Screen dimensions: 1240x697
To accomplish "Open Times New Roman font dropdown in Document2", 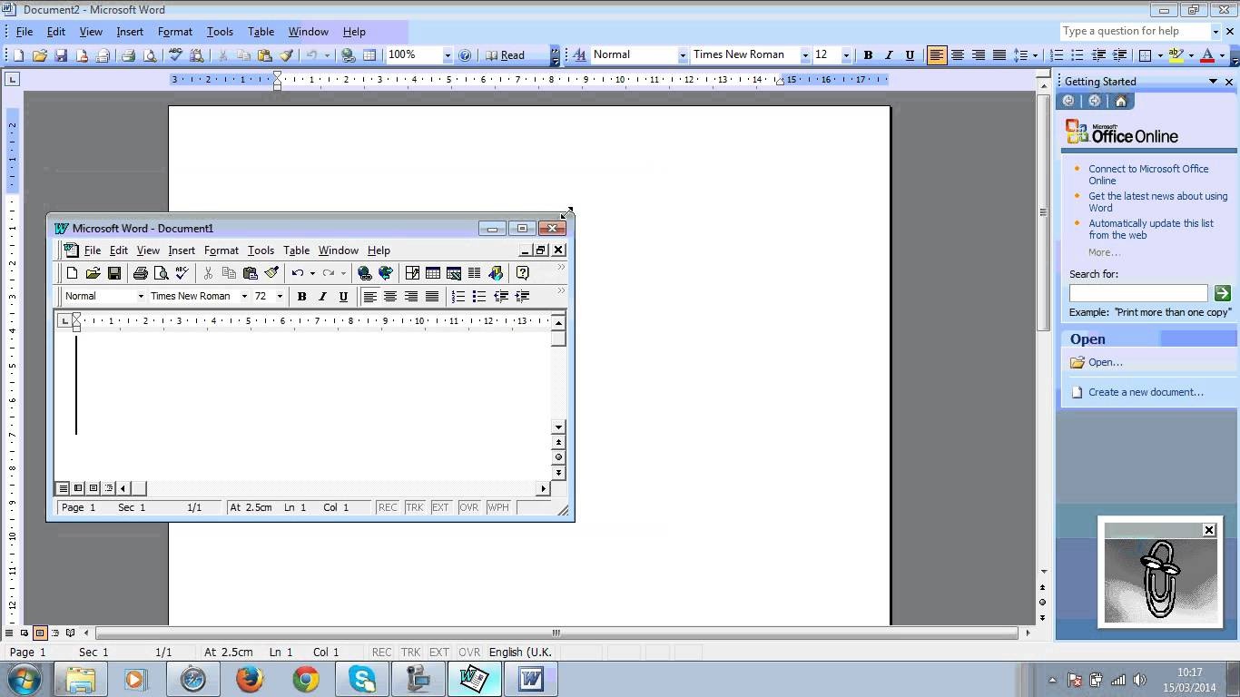I will pos(804,55).
